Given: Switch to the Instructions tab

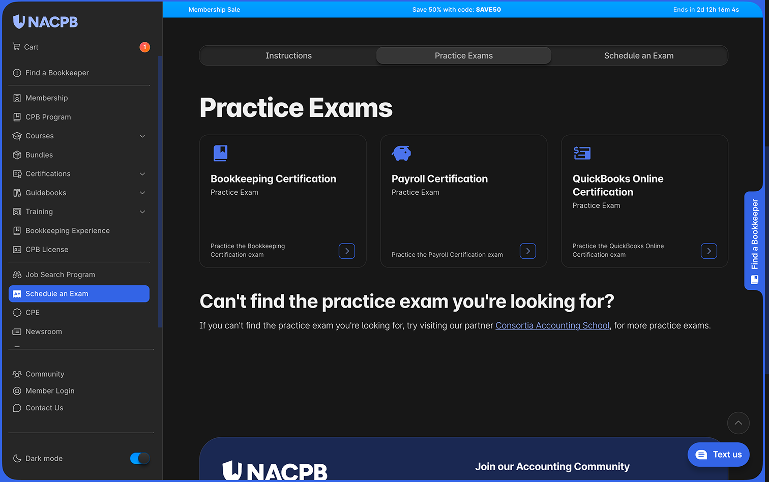Looking at the screenshot, I should pos(288,55).
